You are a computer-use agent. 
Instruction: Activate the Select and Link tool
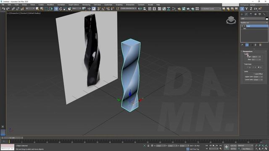tap(13, 9)
